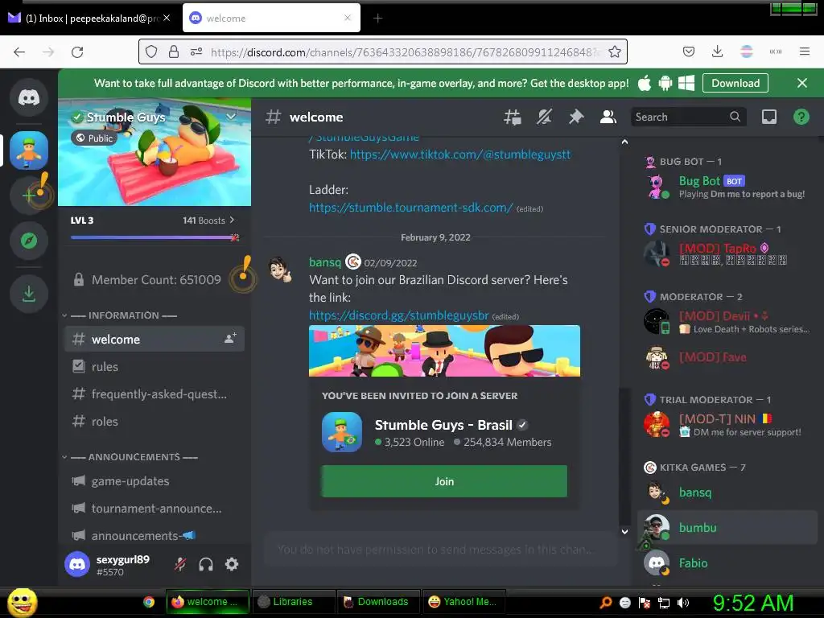Image resolution: width=824 pixels, height=618 pixels.
Task: Click Stumble Guys Brasil invite banner image
Action: [444, 351]
